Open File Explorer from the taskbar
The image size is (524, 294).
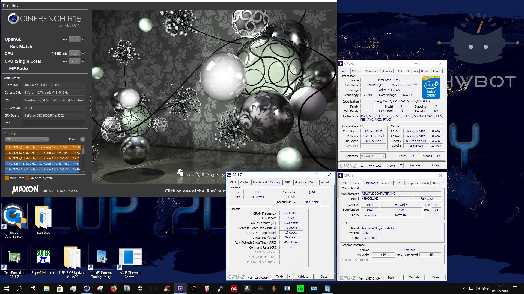click(x=46, y=289)
